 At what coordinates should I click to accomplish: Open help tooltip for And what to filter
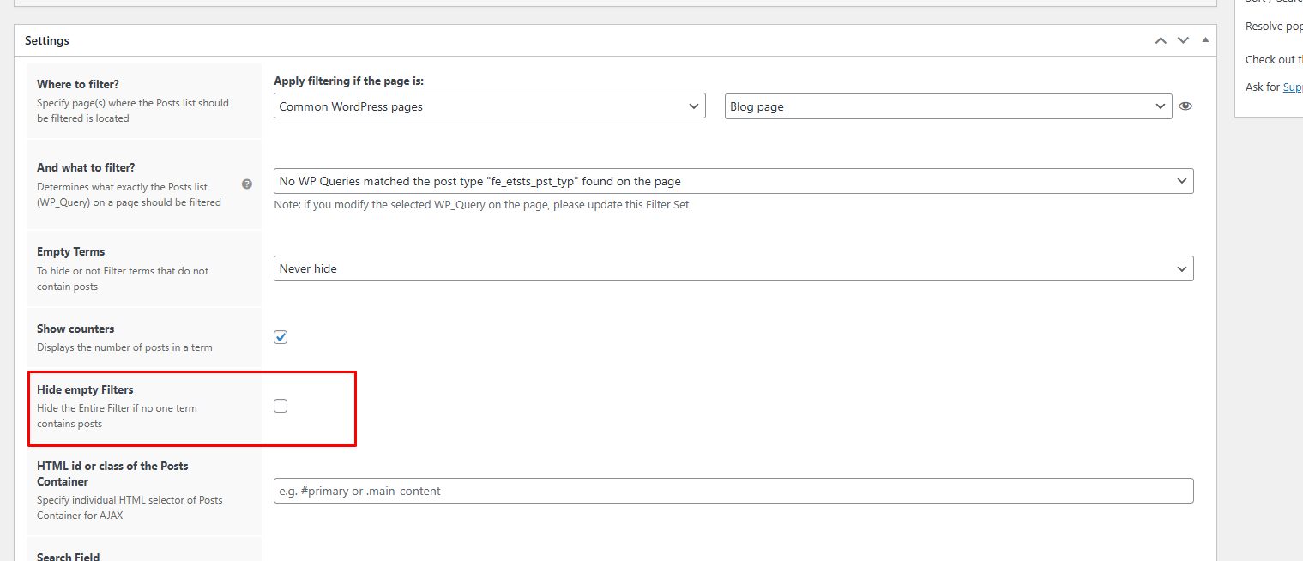coord(247,184)
